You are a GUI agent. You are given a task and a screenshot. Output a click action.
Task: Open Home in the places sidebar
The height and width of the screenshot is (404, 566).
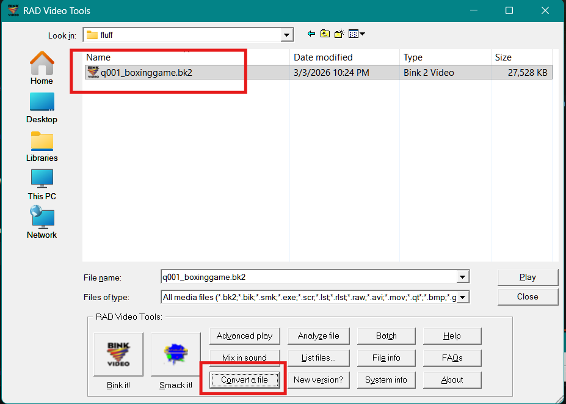point(42,68)
